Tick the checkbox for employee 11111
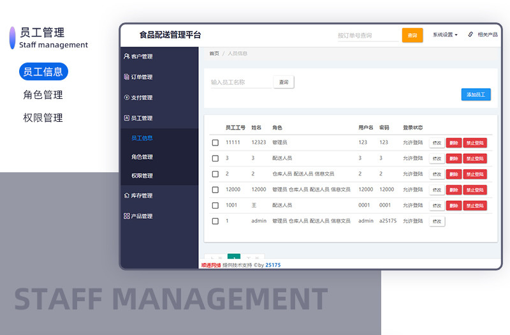 point(215,142)
